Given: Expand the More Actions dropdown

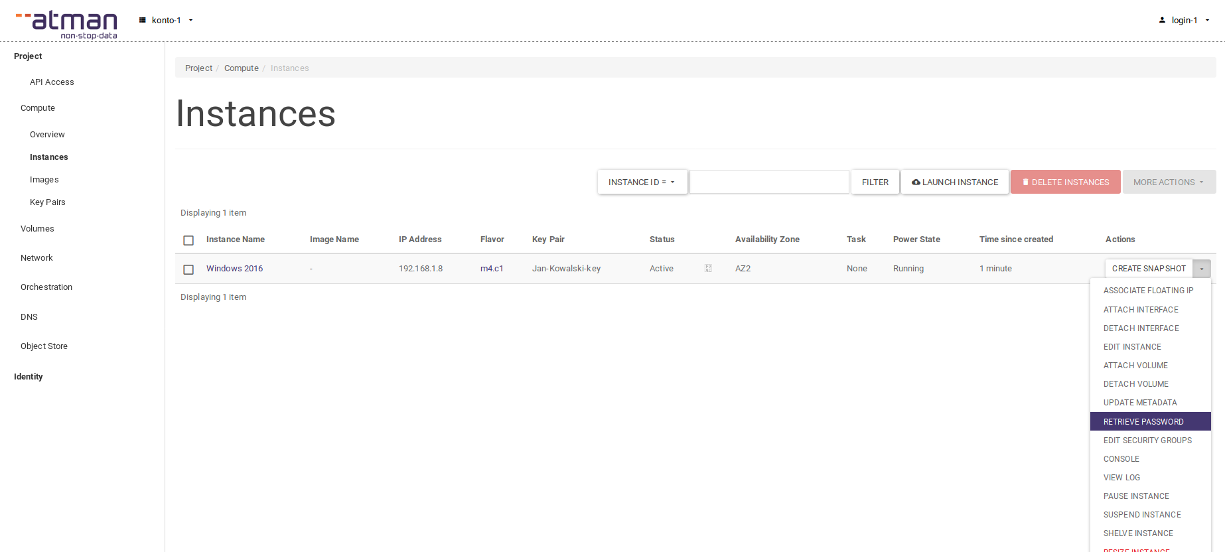Looking at the screenshot, I should 1169,182.
